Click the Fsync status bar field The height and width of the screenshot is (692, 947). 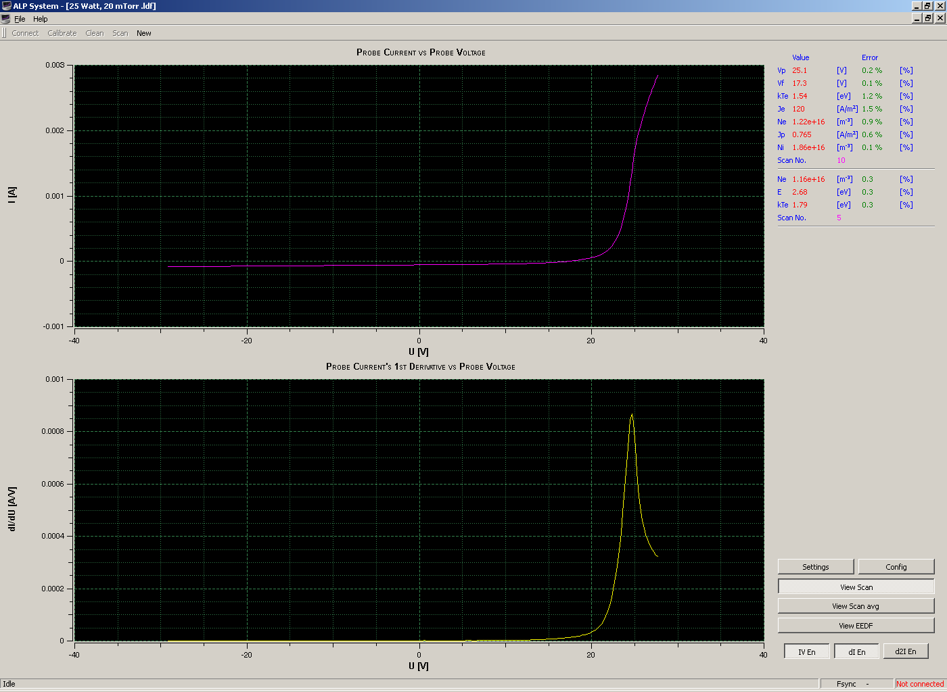coord(857,684)
